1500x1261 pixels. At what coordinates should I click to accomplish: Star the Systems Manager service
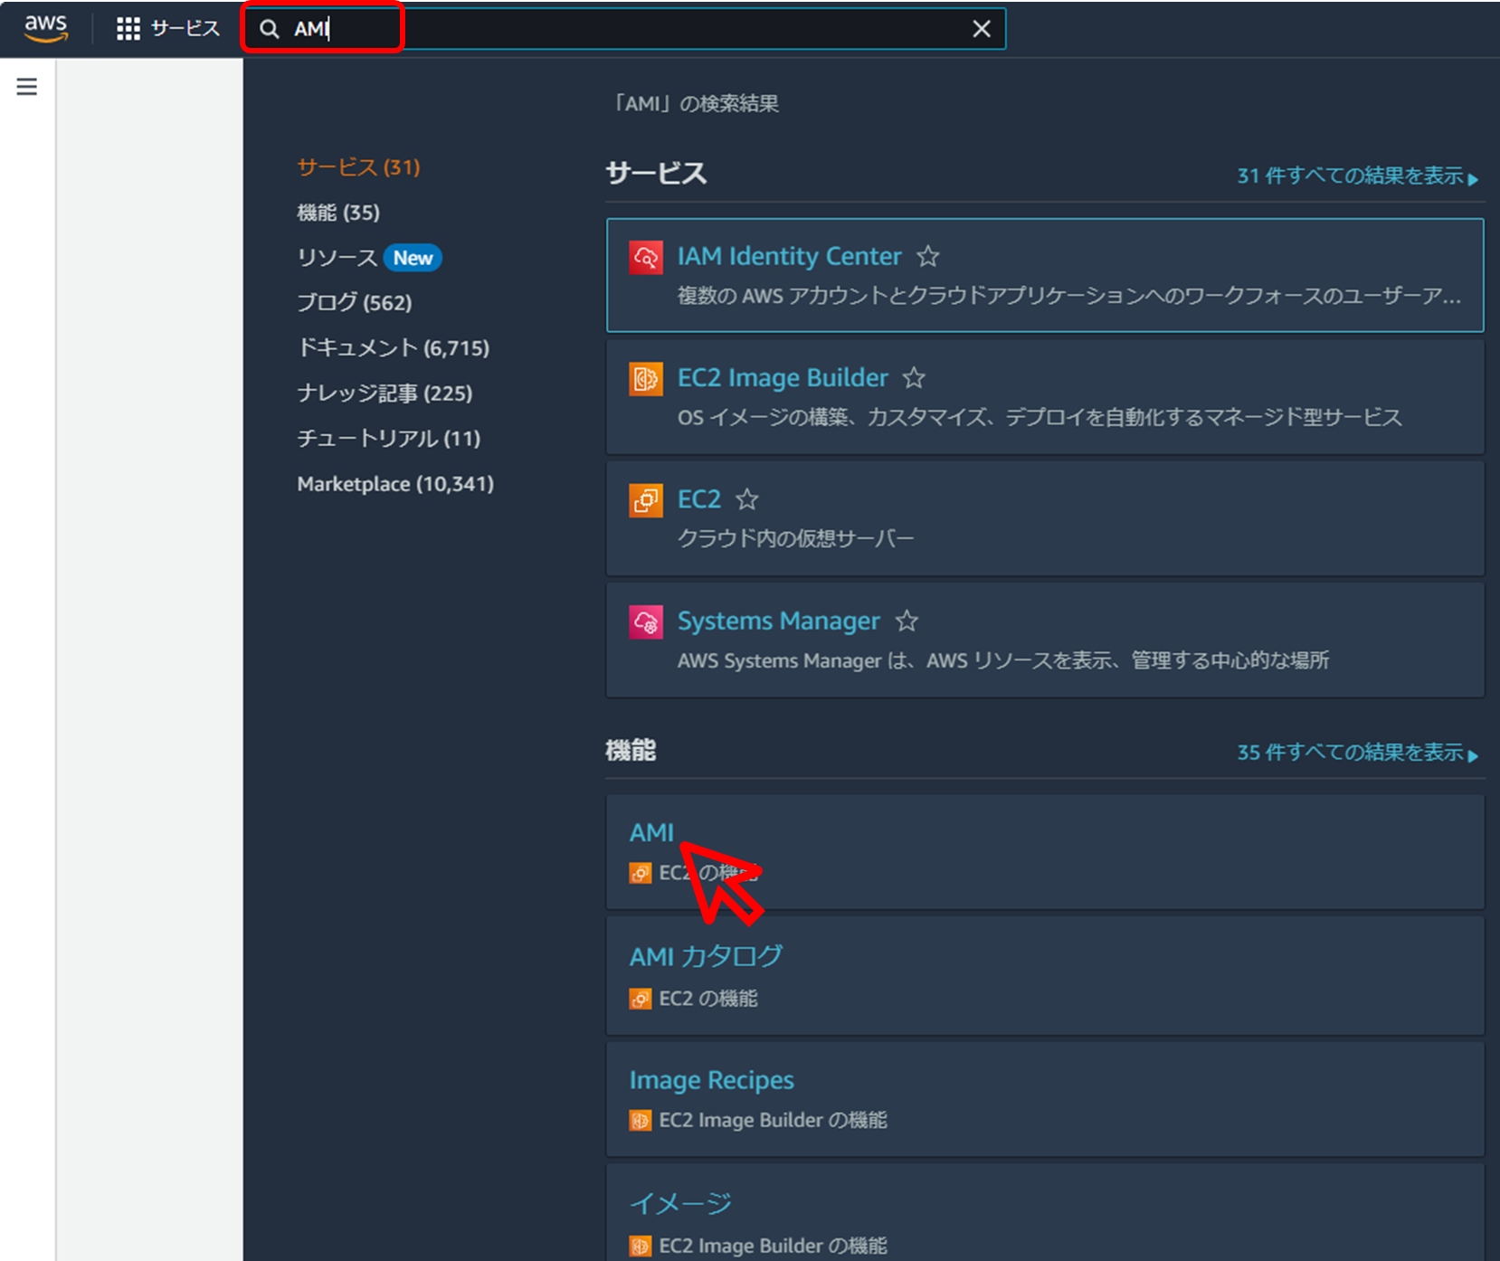click(906, 621)
